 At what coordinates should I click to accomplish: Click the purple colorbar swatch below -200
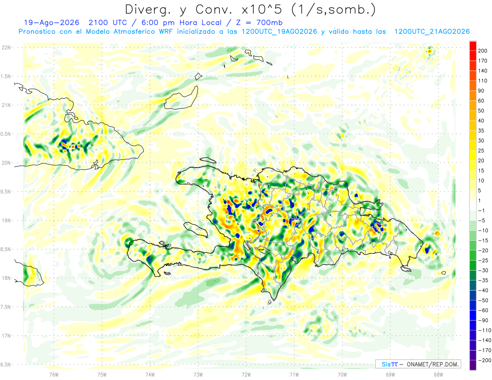click(473, 365)
